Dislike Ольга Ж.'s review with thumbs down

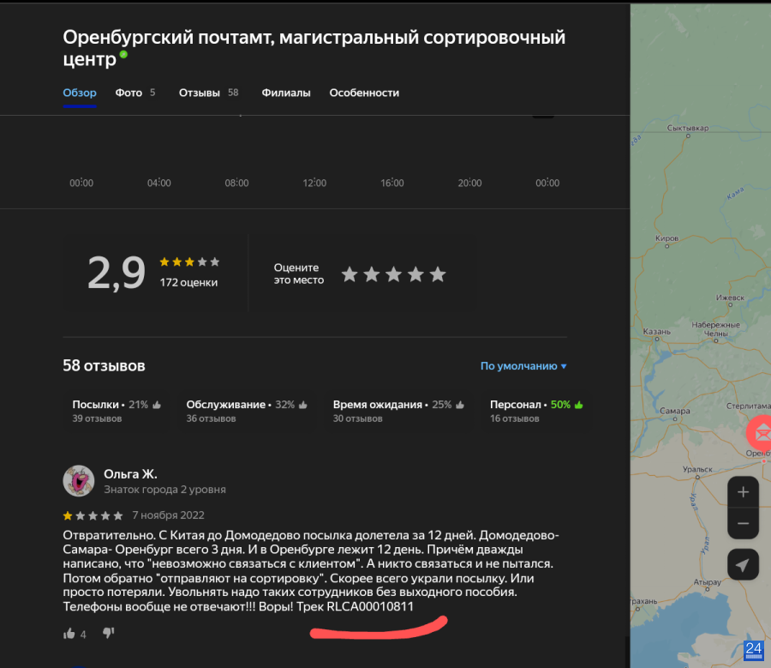(108, 633)
